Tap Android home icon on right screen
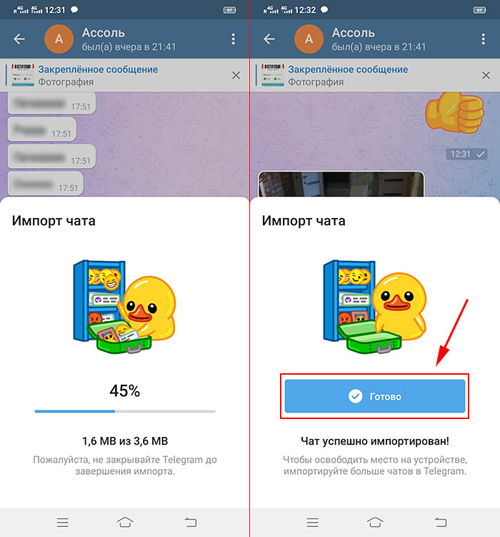Image resolution: width=500 pixels, height=537 pixels. (375, 522)
